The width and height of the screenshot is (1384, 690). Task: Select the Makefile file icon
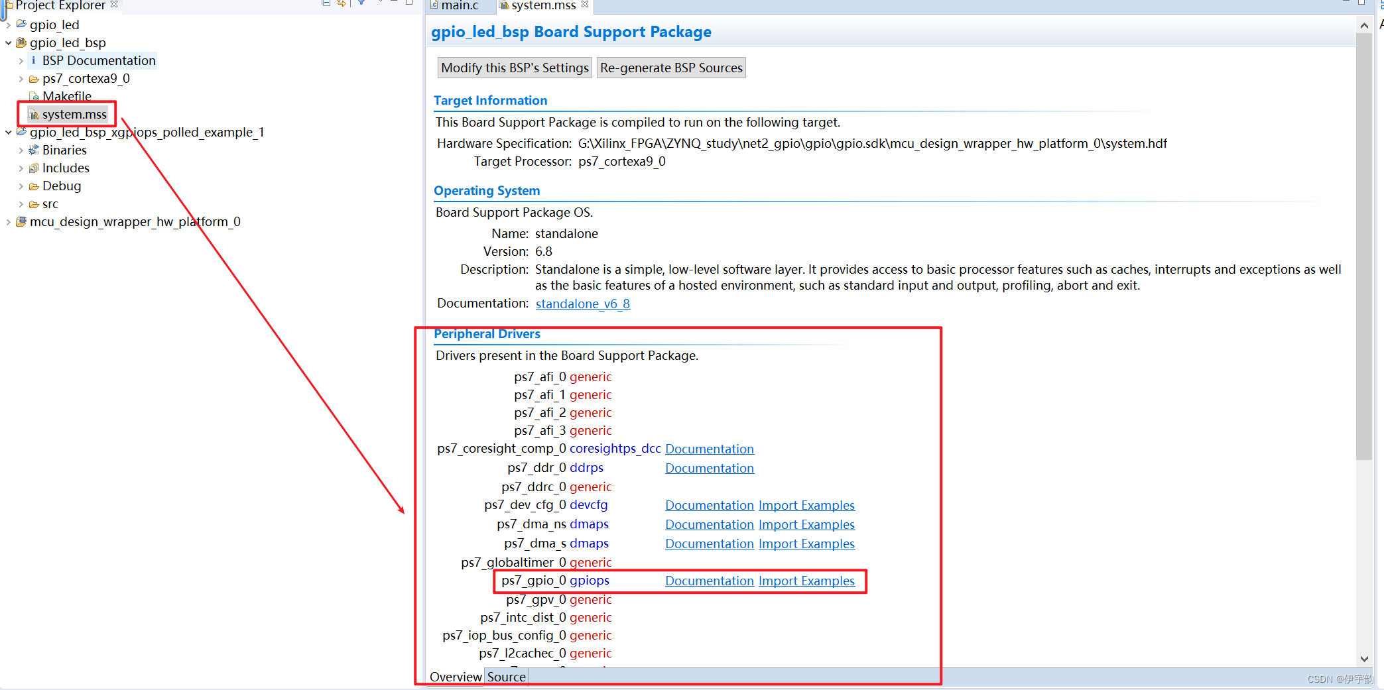(x=34, y=97)
